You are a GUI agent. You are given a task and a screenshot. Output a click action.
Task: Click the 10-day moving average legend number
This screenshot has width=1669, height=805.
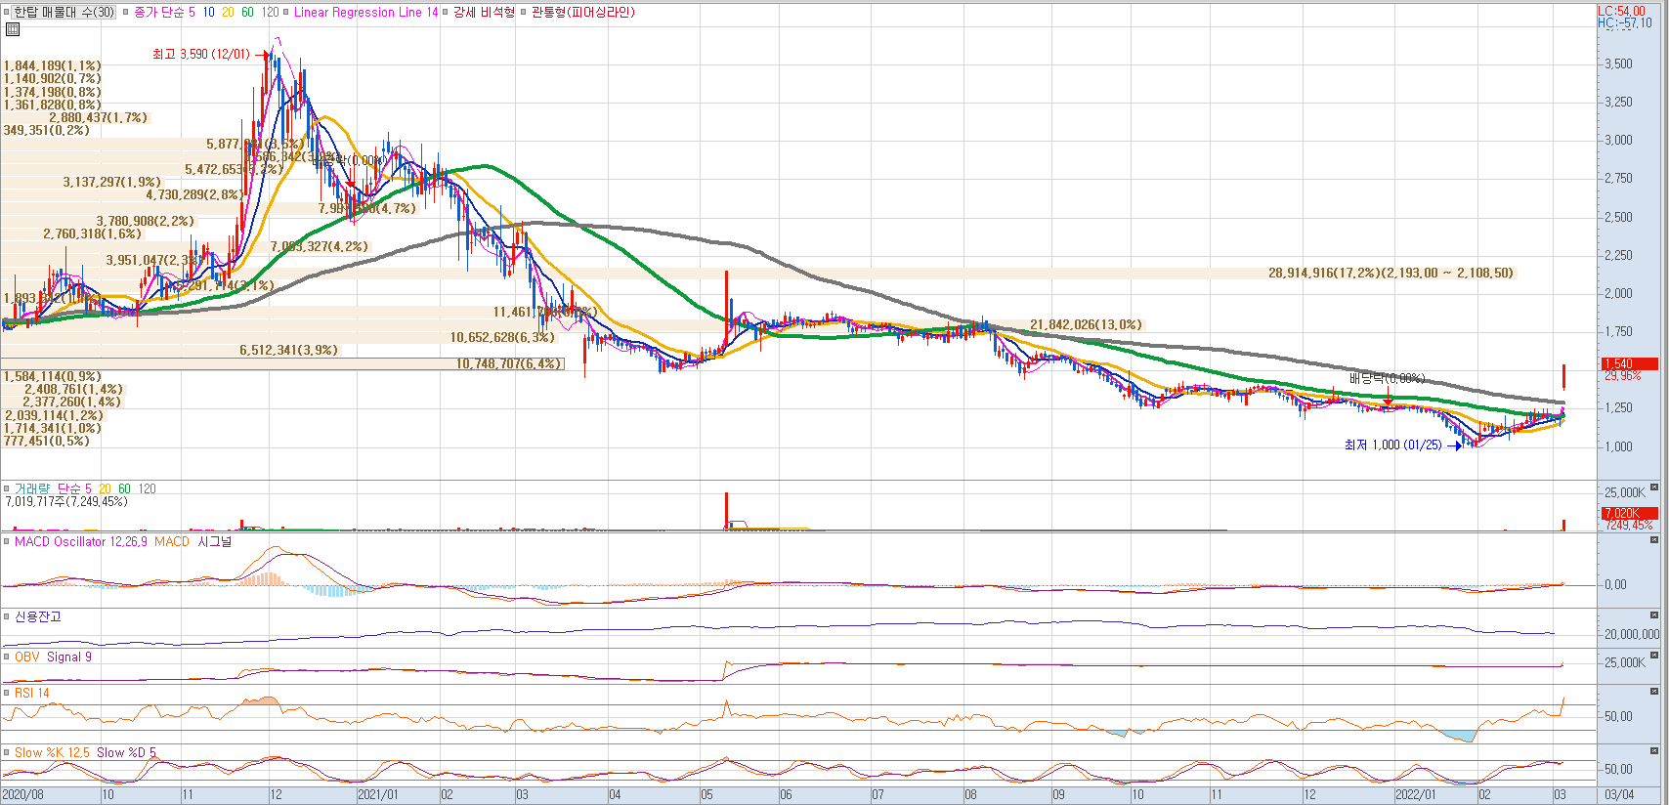208,13
